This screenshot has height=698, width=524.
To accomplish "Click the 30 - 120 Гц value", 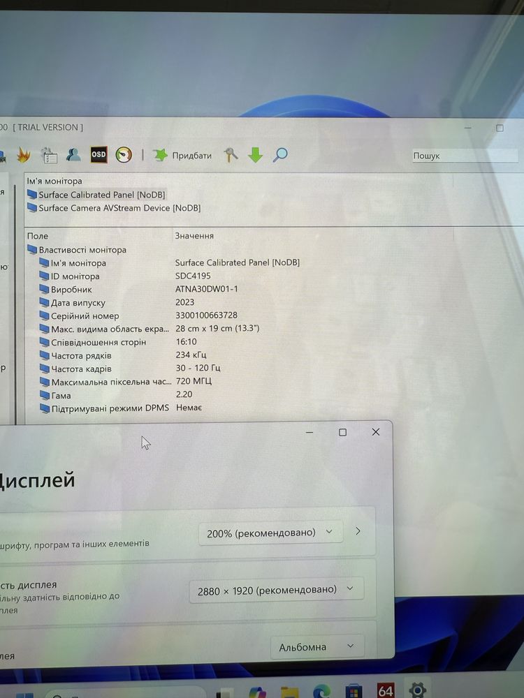I will pos(198,368).
